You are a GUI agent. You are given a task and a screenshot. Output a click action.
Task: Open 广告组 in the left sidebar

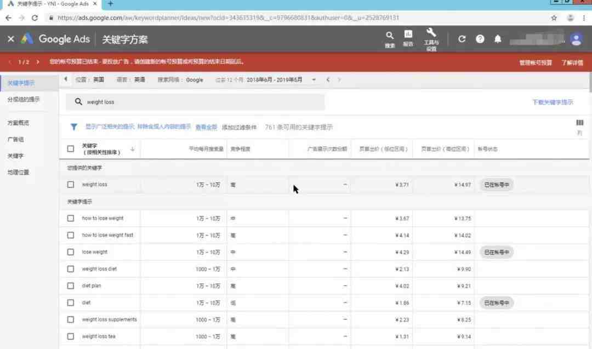(x=15, y=139)
